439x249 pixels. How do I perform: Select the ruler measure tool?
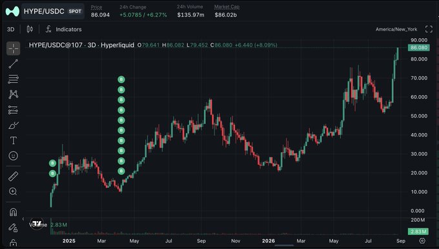pos(13,177)
